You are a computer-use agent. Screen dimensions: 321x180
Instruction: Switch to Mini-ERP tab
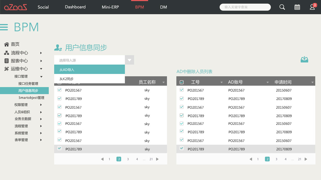110,7
